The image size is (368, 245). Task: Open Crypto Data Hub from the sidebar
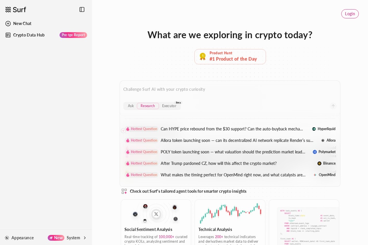coord(29,35)
